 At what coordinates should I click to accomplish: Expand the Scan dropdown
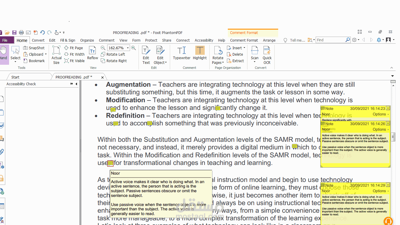(x=255, y=62)
